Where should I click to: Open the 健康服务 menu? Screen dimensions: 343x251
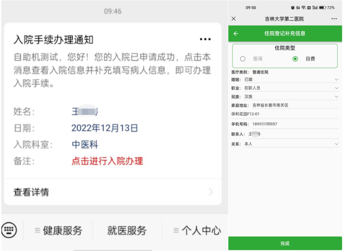[x=59, y=231]
